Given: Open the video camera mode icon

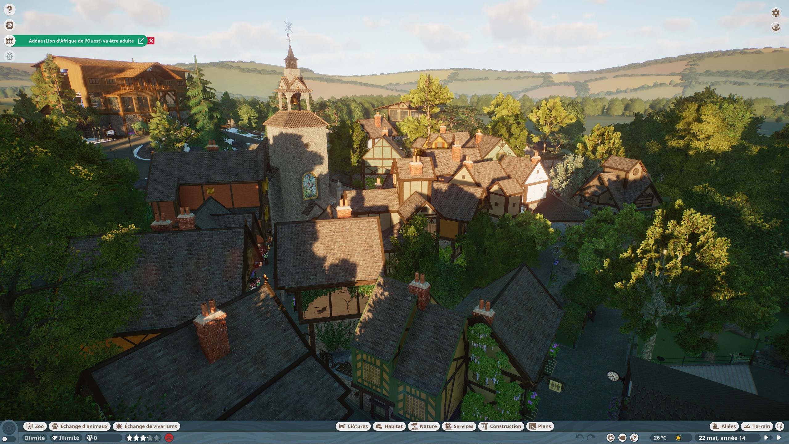Looking at the screenshot, I should pyautogui.click(x=622, y=438).
